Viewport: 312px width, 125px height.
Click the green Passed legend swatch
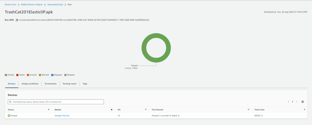point(6,75)
